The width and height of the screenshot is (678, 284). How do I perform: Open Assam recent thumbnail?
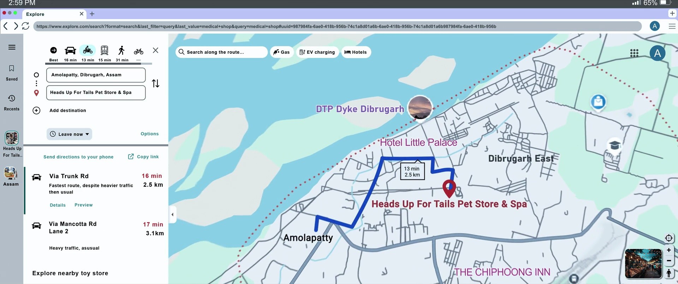point(11,173)
